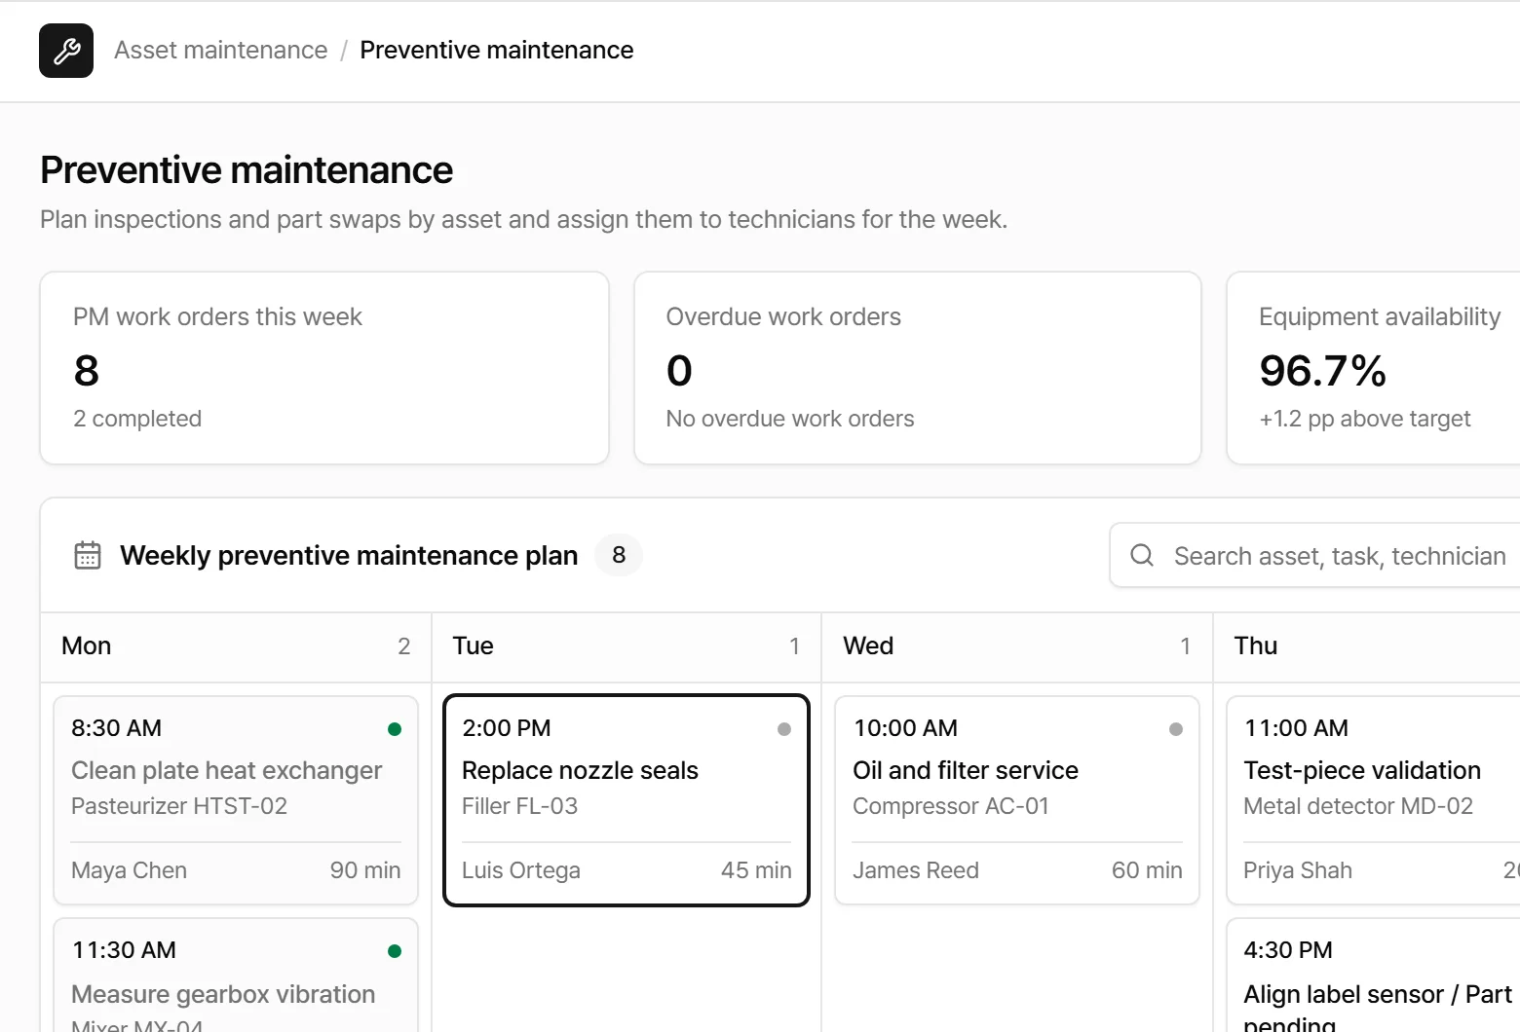
Task: Click the 60 min duration value
Action: 1147,870
